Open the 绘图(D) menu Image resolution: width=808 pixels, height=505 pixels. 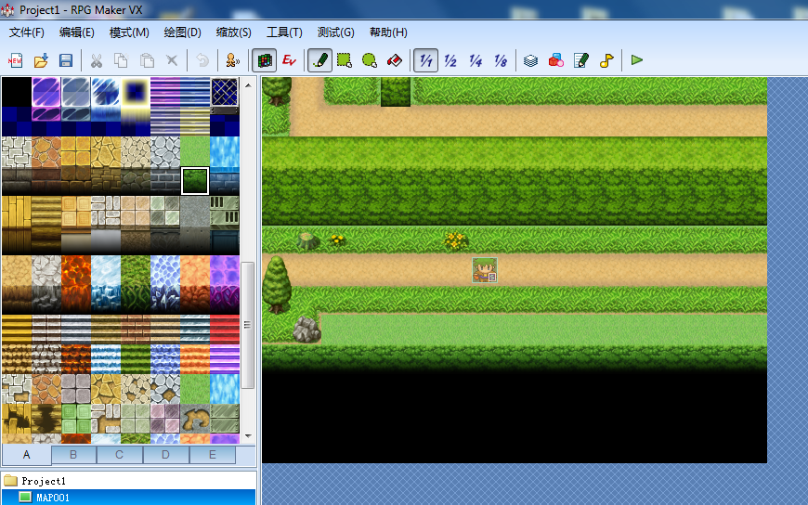[182, 32]
